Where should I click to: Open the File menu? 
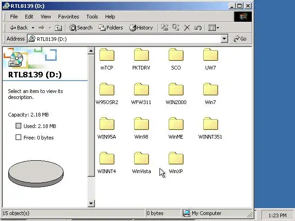[14, 17]
